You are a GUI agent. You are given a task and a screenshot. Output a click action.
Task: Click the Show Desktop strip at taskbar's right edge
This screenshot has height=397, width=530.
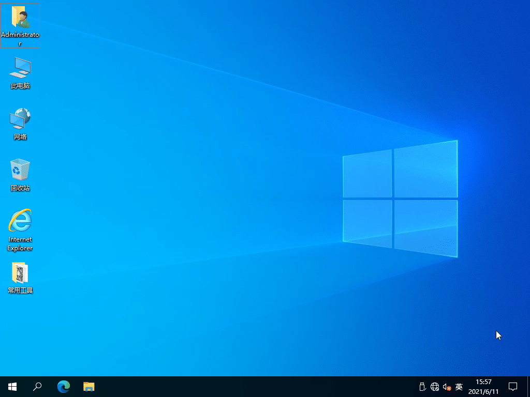click(x=528, y=386)
